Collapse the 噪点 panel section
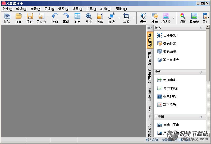This screenshot has width=211, height=144. tap(201, 72)
